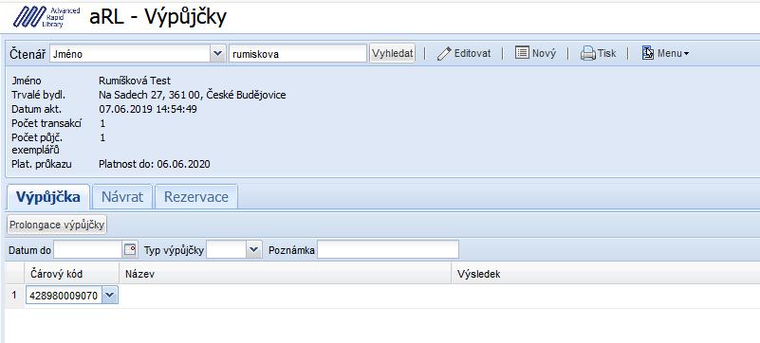The width and height of the screenshot is (760, 343).
Task: Click the Tisk label text
Action: [x=607, y=53]
